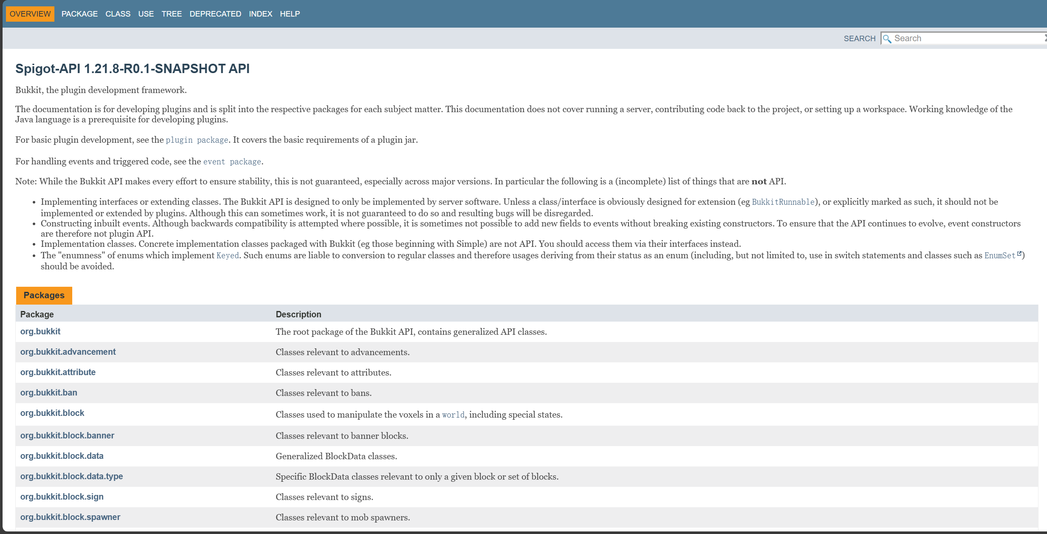Follow the world link in block description

(x=453, y=415)
